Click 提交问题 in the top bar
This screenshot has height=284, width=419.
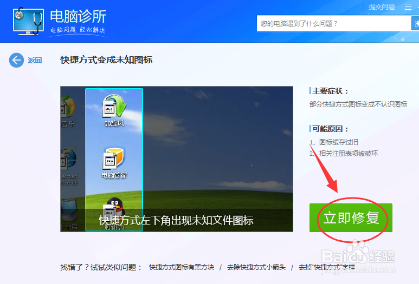coord(382,6)
